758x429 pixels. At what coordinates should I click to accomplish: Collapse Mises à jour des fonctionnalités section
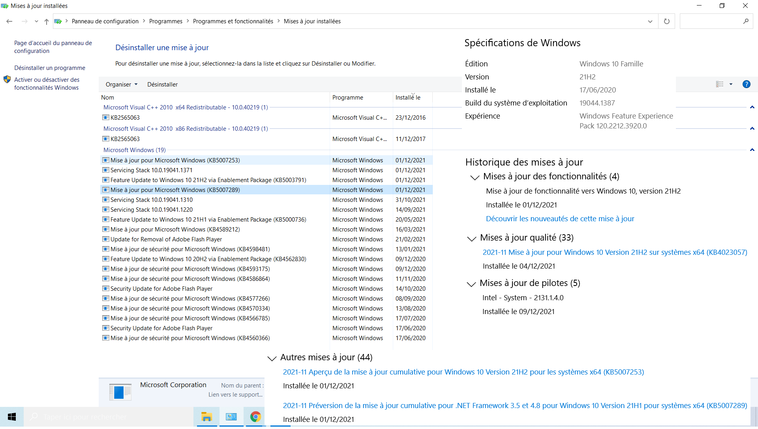pos(475,177)
